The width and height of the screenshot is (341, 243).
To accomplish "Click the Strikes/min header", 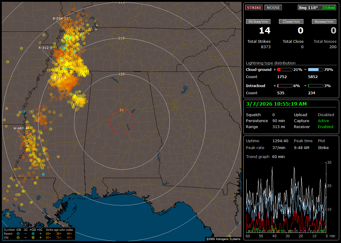I will (258, 22).
